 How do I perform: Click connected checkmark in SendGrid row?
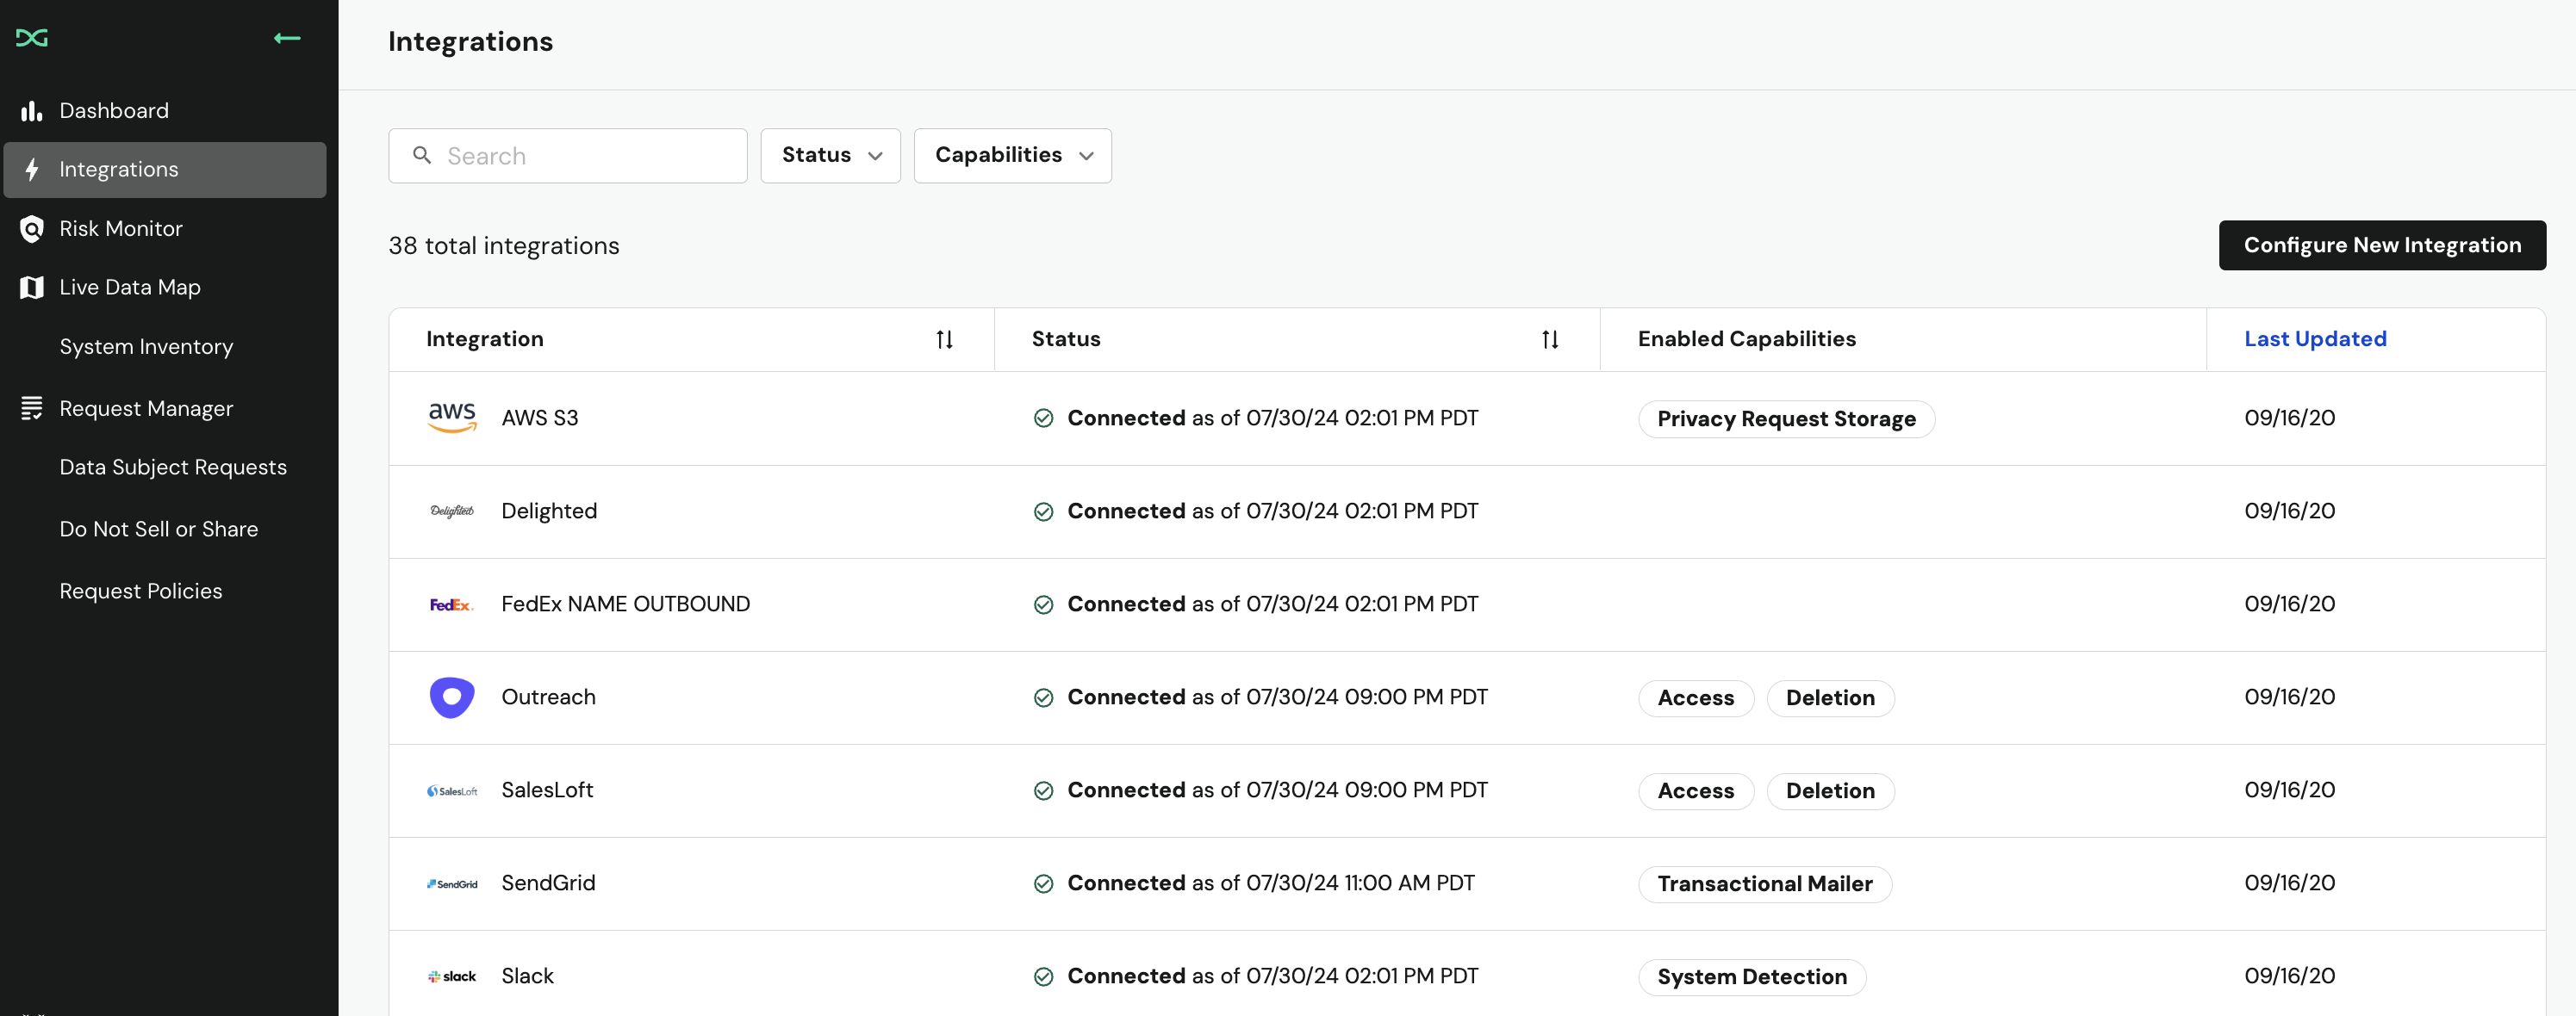1043,883
